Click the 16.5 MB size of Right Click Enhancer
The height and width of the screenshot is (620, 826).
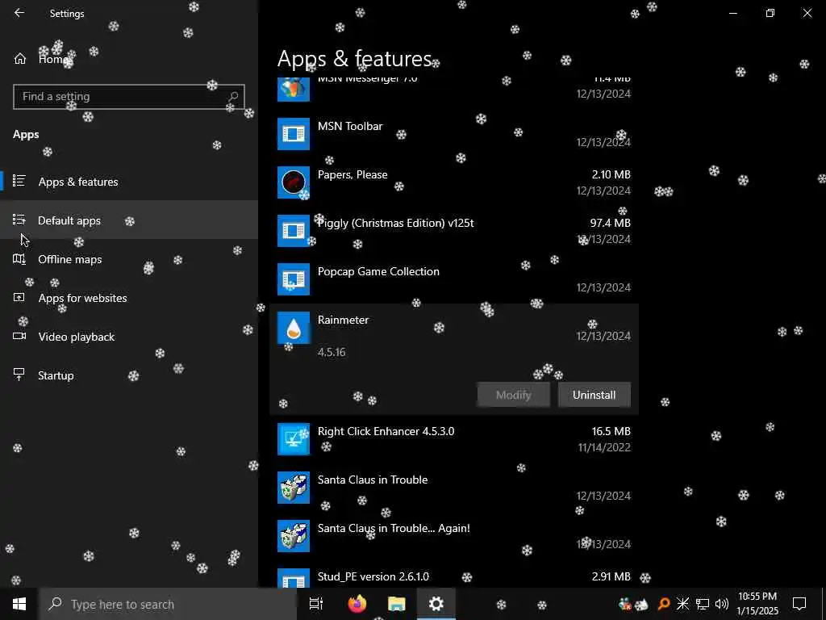[x=611, y=431]
